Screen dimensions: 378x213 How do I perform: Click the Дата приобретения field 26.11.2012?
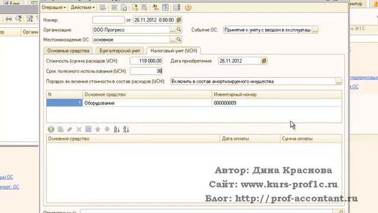tap(240, 61)
